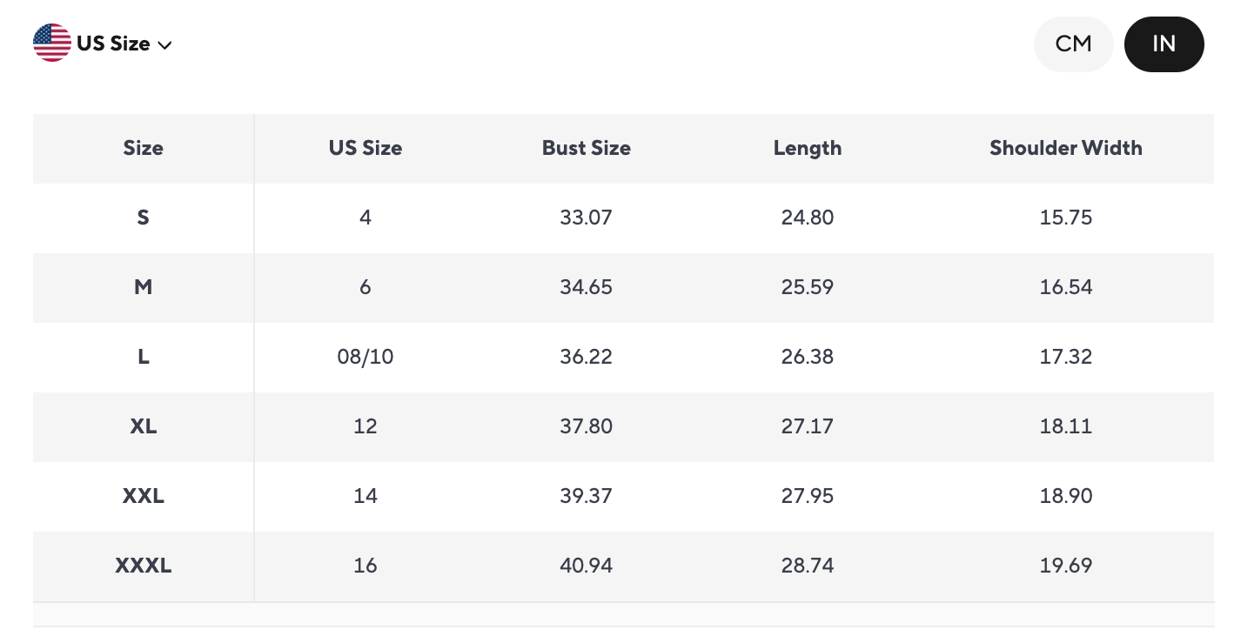Click bust size value 33.07

click(x=587, y=218)
